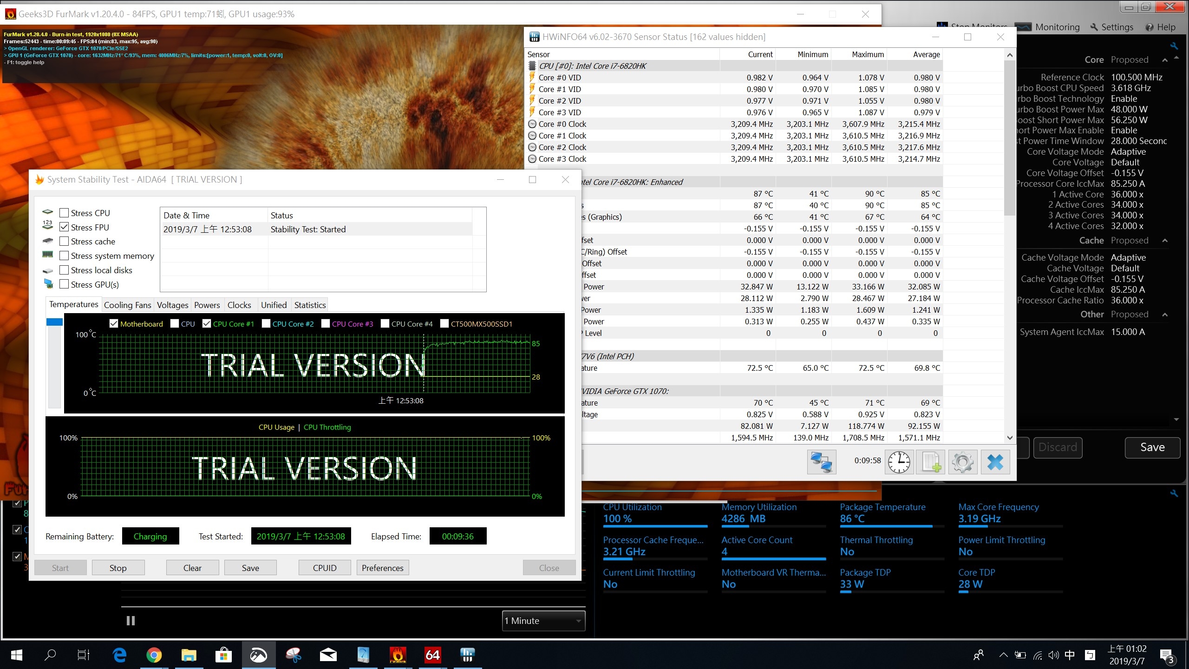Open XTU Help menu
This screenshot has width=1189, height=669.
(x=1160, y=27)
